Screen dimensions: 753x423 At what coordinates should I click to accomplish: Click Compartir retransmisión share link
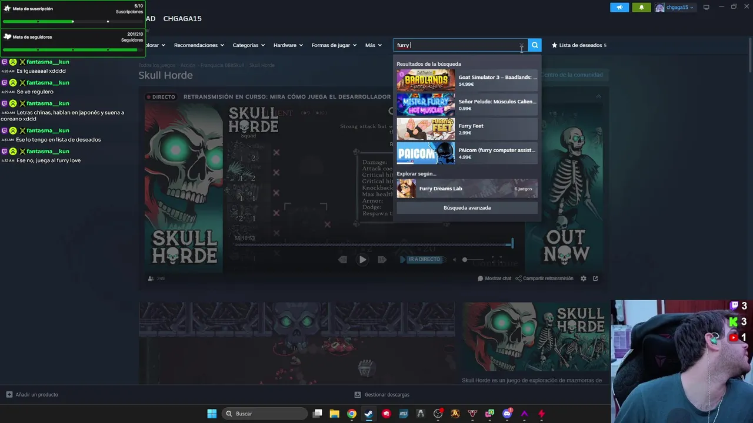(544, 278)
